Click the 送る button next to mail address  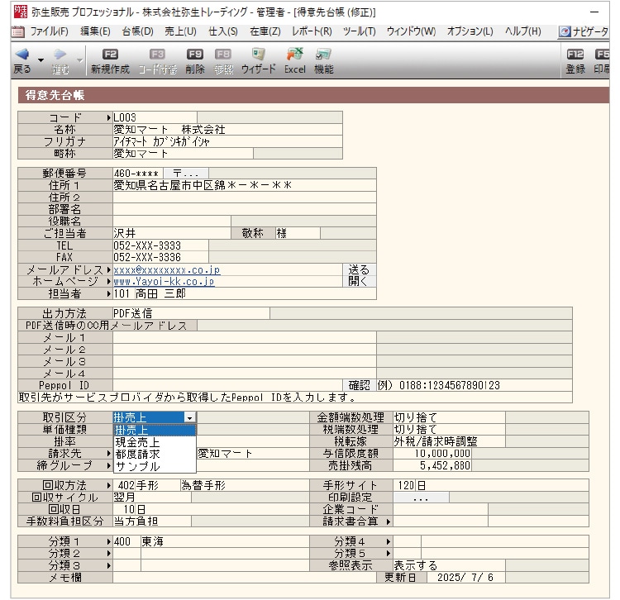click(359, 269)
